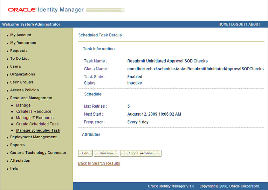Open Generic Technology Connector menu item
This screenshot has width=268, height=190.
click(38, 153)
